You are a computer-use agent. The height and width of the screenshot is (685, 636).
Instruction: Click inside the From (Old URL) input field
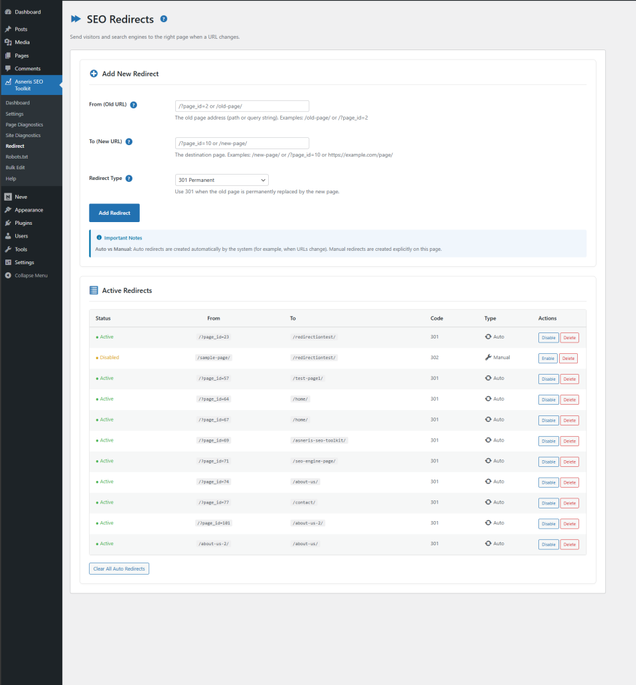(x=241, y=105)
